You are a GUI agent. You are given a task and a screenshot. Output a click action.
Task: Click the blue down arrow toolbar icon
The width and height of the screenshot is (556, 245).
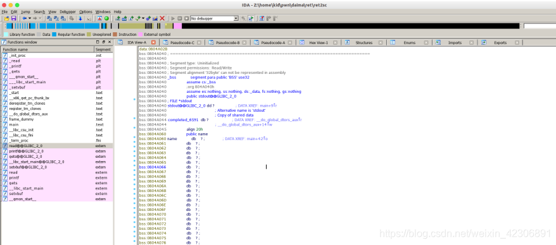pyautogui.click(x=80, y=18)
